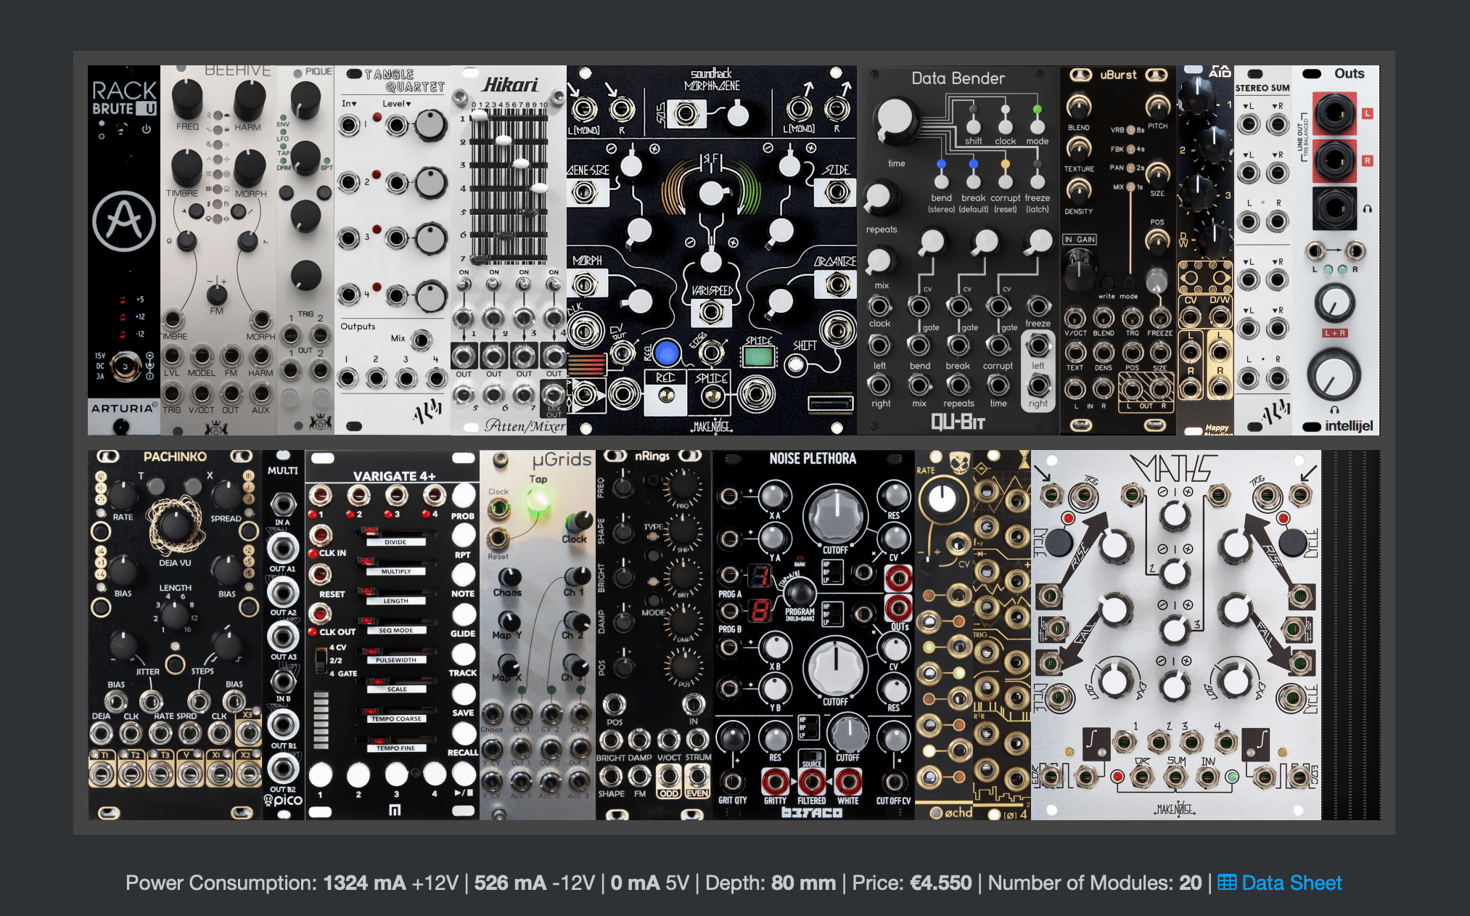Toggle the power symbol on RackBrute

click(147, 129)
